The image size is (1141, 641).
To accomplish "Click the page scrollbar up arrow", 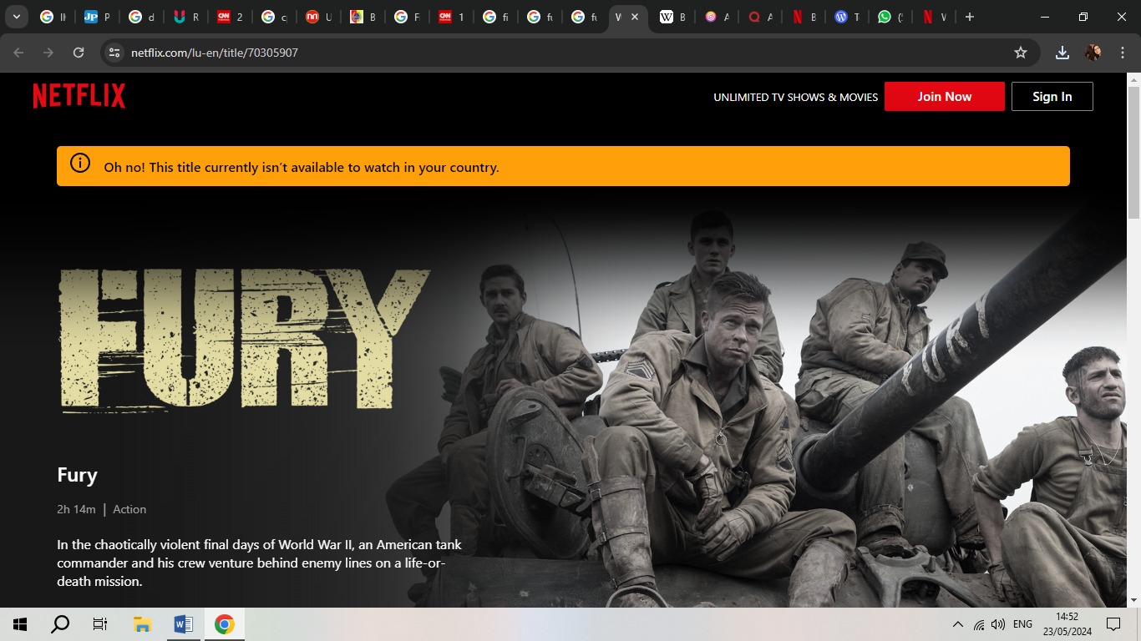I will click(x=1133, y=80).
